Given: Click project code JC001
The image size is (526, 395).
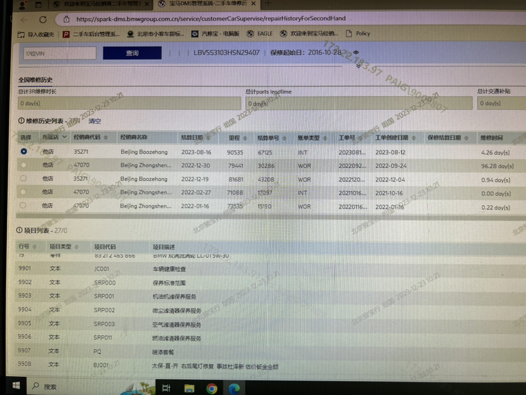Looking at the screenshot, I should point(102,269).
